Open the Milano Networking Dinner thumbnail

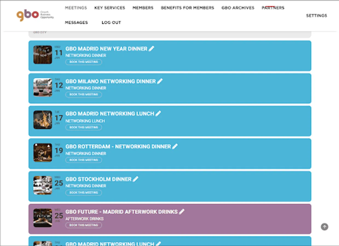[x=43, y=87]
